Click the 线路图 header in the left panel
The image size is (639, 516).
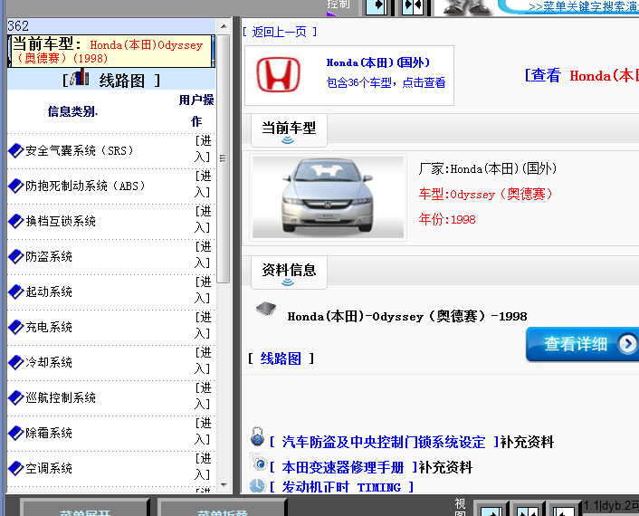click(x=111, y=79)
